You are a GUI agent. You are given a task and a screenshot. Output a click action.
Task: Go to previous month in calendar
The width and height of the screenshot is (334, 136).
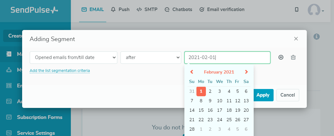[192, 72]
